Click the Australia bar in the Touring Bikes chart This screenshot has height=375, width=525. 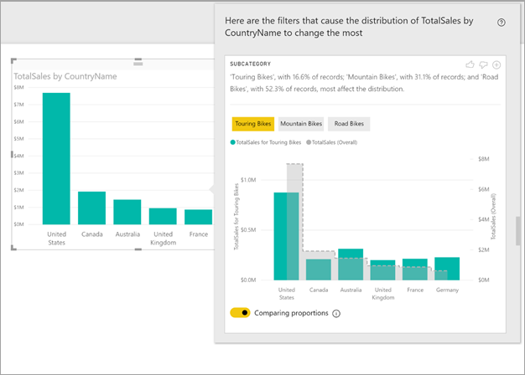click(351, 265)
